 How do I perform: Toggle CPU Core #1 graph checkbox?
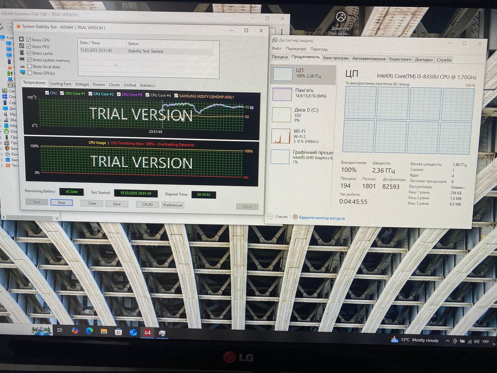point(62,93)
